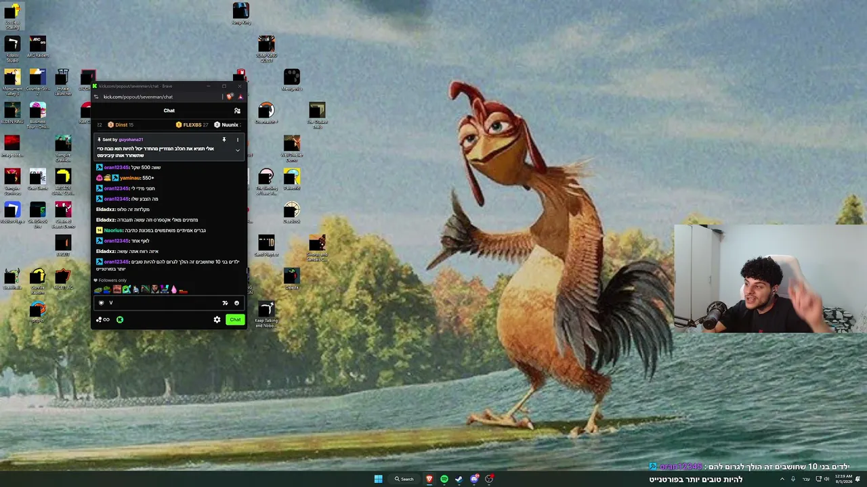Open the Sand Playtest desktop icon

coord(266,246)
